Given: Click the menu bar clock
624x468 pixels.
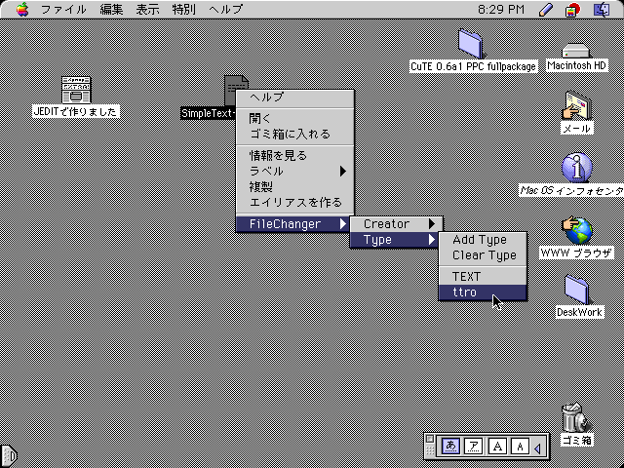Looking at the screenshot, I should (x=501, y=9).
